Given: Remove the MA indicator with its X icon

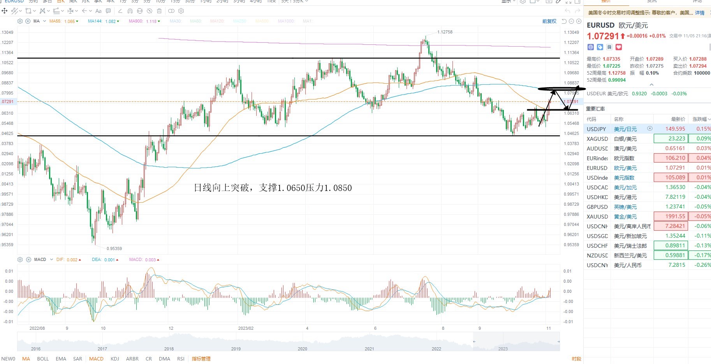Looking at the screenshot, I should tap(28, 21).
